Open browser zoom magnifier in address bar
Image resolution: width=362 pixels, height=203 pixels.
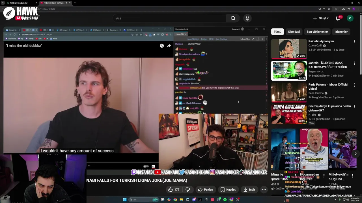coord(324,9)
